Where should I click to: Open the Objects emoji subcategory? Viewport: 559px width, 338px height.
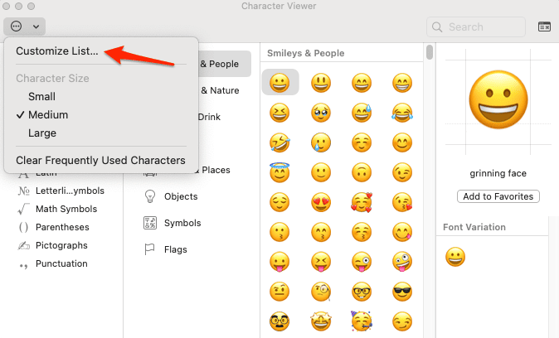(x=181, y=196)
